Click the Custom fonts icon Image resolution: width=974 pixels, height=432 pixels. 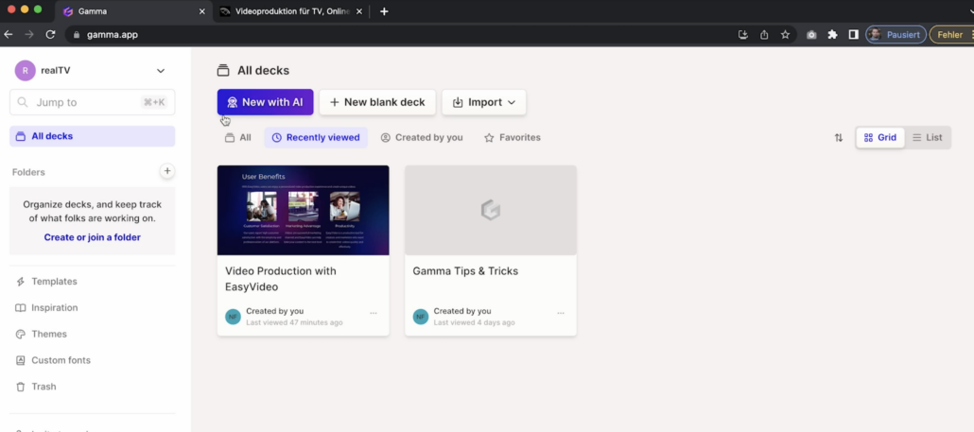21,360
